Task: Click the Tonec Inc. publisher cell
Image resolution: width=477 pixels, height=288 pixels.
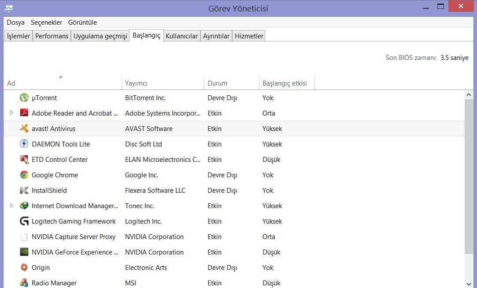Action: click(x=139, y=206)
